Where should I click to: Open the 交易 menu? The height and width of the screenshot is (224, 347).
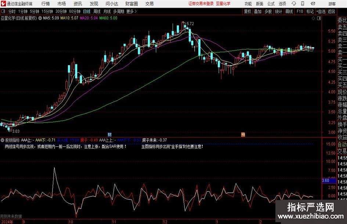[x=149, y=4]
